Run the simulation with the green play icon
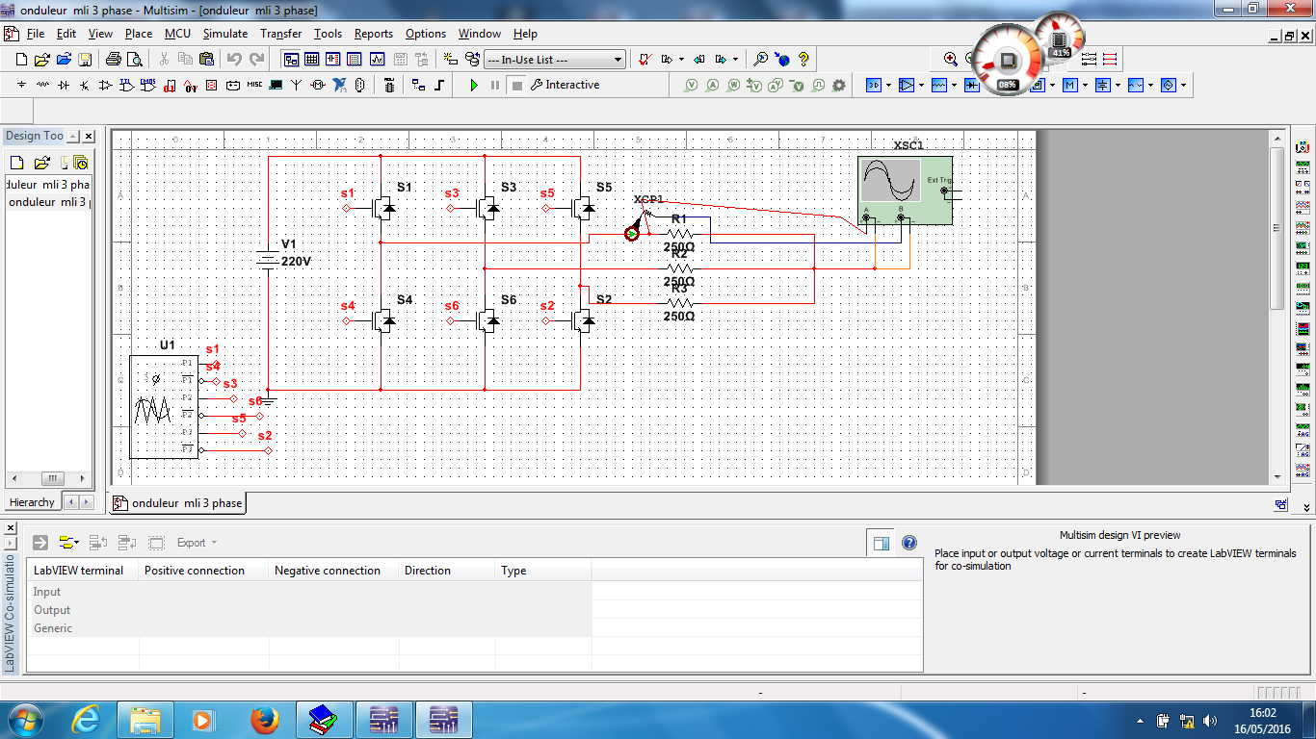 [x=473, y=85]
